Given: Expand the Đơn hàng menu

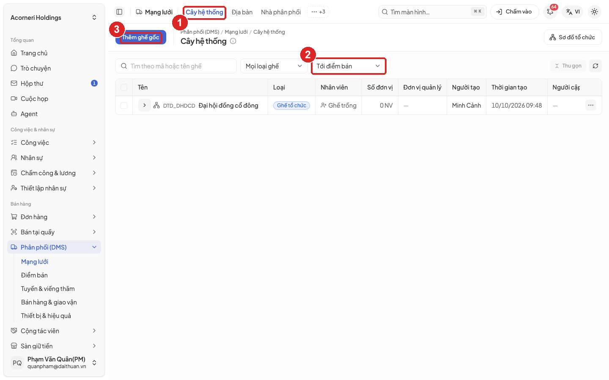Looking at the screenshot, I should point(54,217).
